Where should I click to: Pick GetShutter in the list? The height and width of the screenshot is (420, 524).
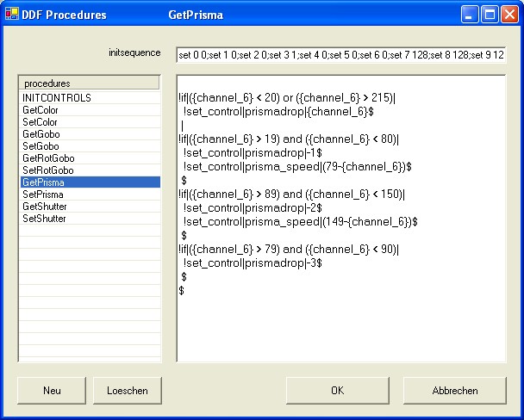[x=44, y=207]
